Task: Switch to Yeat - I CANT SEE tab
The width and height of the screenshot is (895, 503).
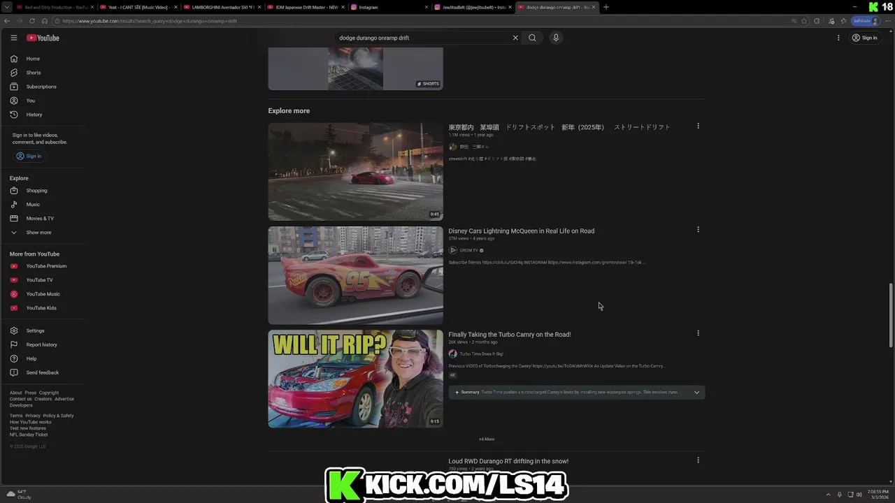Action: click(138, 7)
